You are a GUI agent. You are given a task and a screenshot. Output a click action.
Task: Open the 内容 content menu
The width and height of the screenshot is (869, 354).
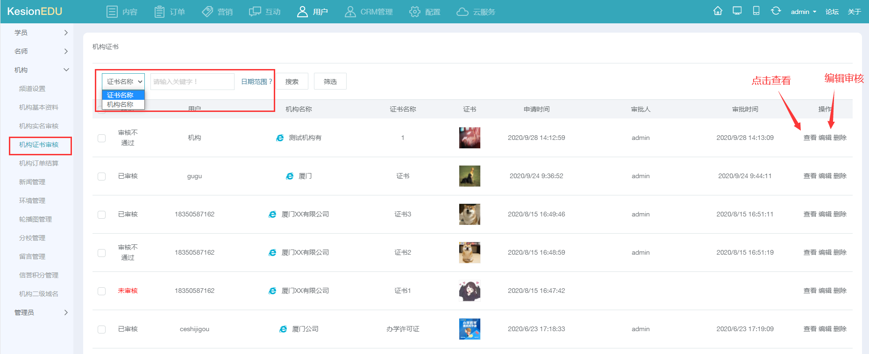122,12
